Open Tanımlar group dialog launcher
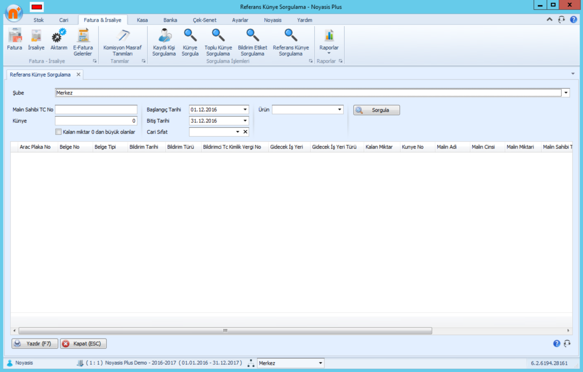 (143, 62)
